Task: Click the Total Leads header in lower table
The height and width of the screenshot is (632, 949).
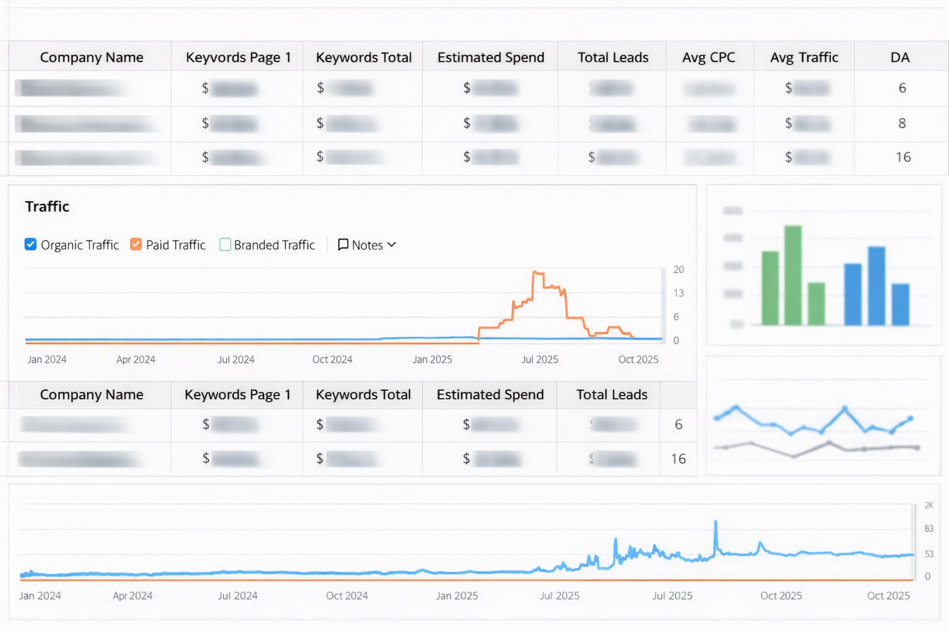Action: [612, 395]
